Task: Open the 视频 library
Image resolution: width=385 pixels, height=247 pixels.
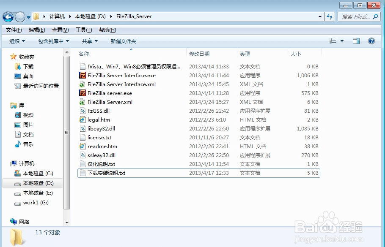Action: 24,115
